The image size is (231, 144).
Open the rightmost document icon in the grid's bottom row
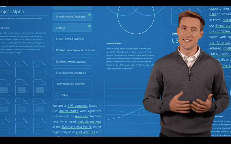[40, 126]
